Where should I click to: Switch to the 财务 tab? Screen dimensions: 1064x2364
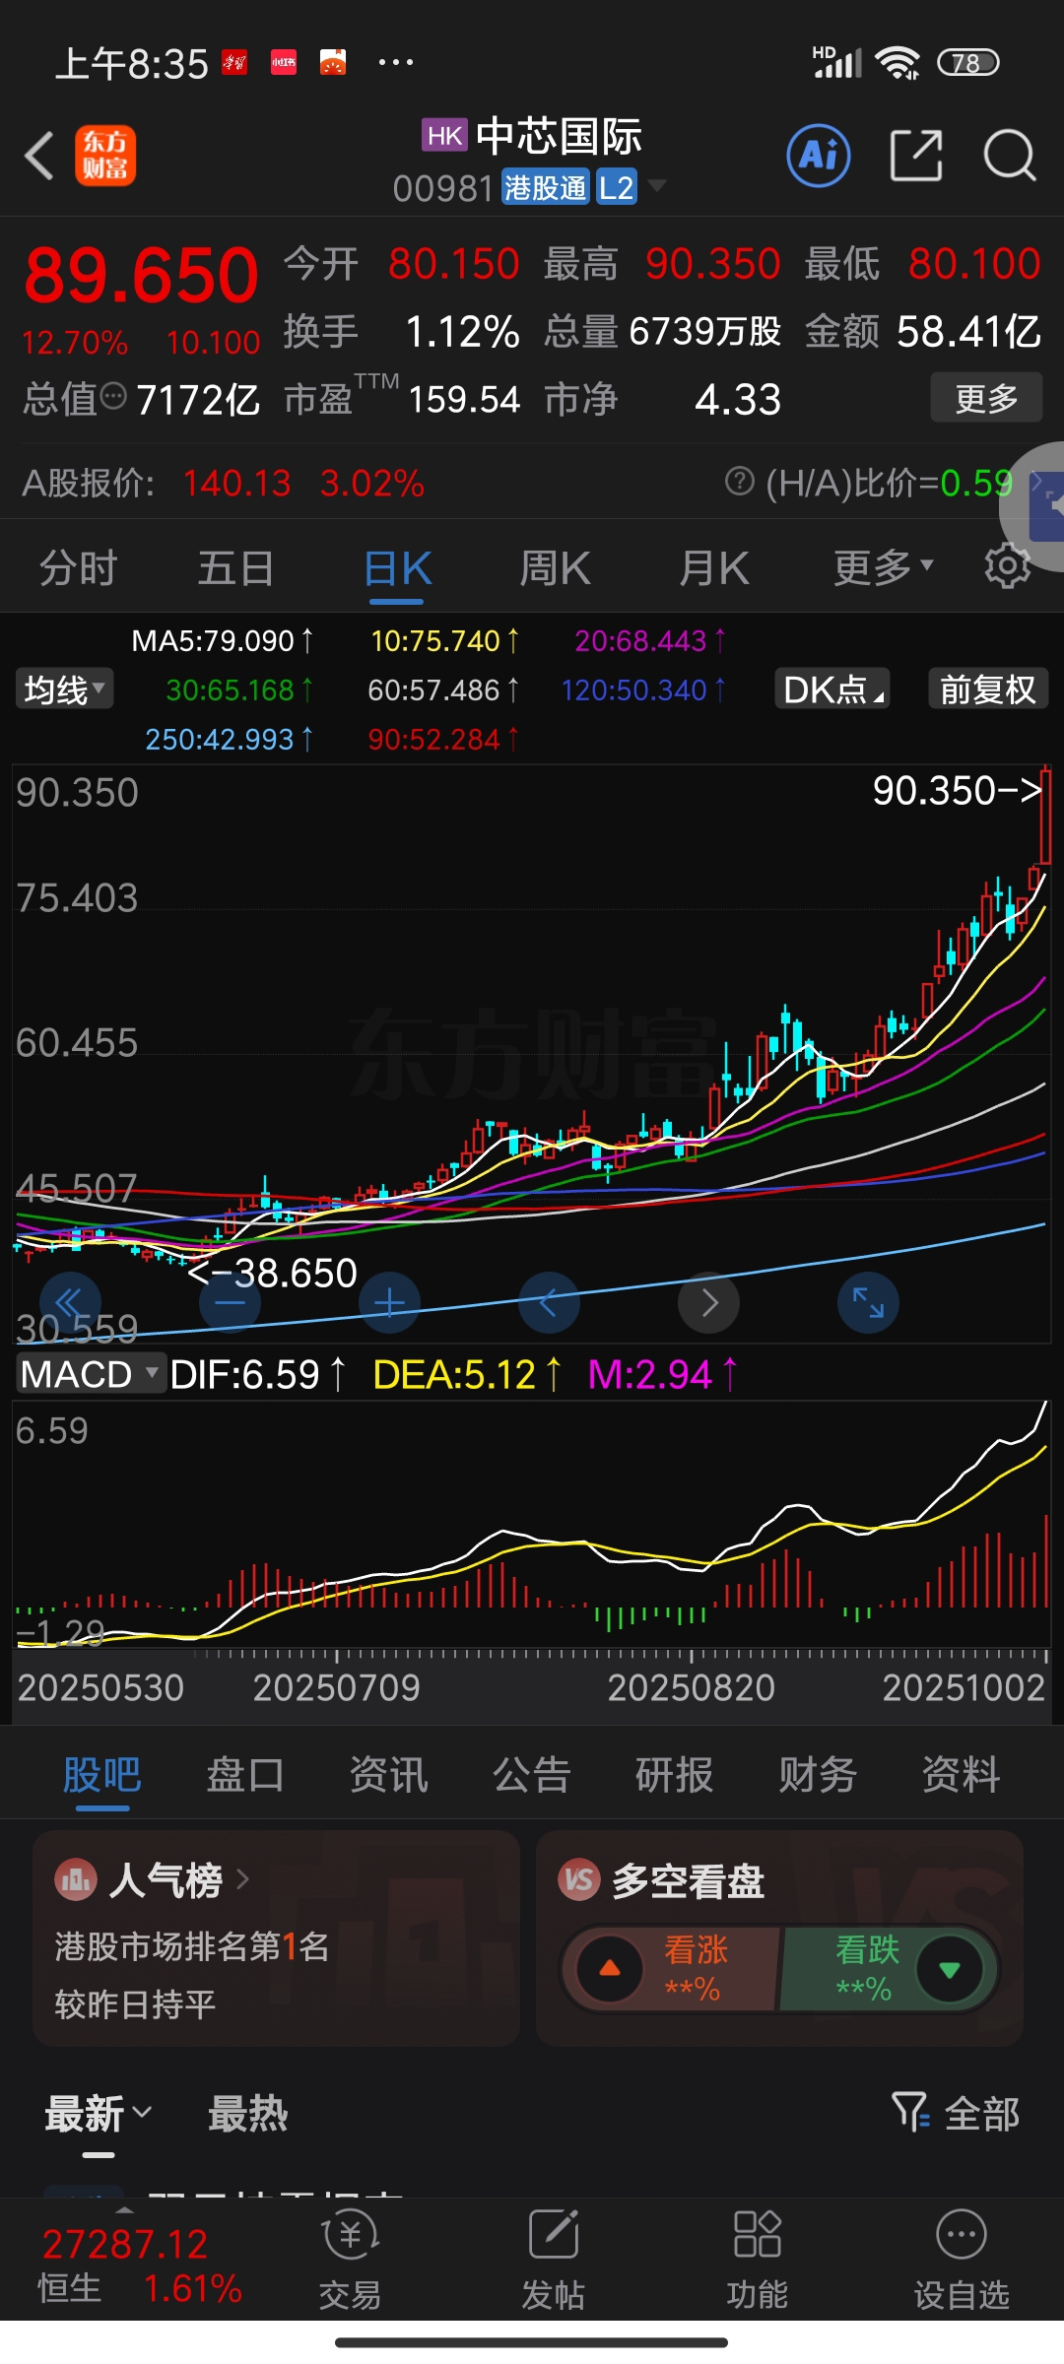[x=818, y=1775]
